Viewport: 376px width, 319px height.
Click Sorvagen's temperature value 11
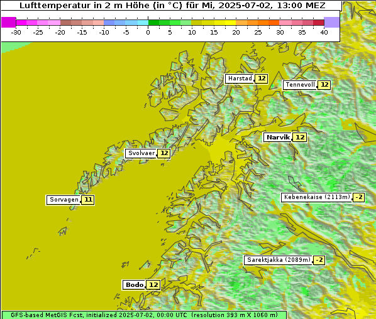tap(88, 200)
